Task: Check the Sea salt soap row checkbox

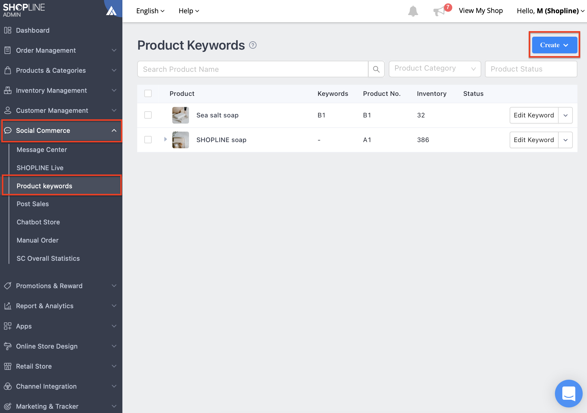Action: (148, 115)
